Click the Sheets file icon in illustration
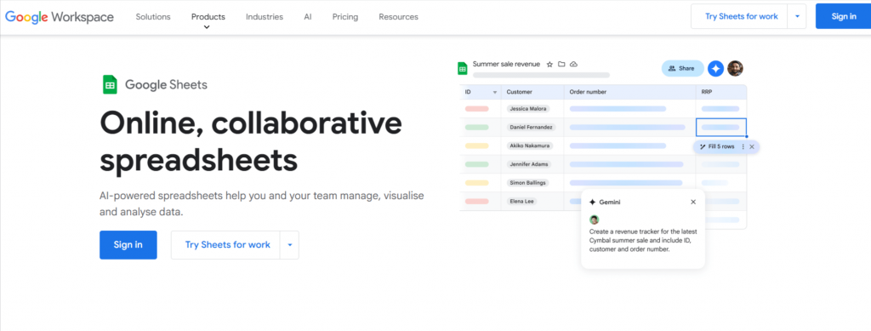 462,68
